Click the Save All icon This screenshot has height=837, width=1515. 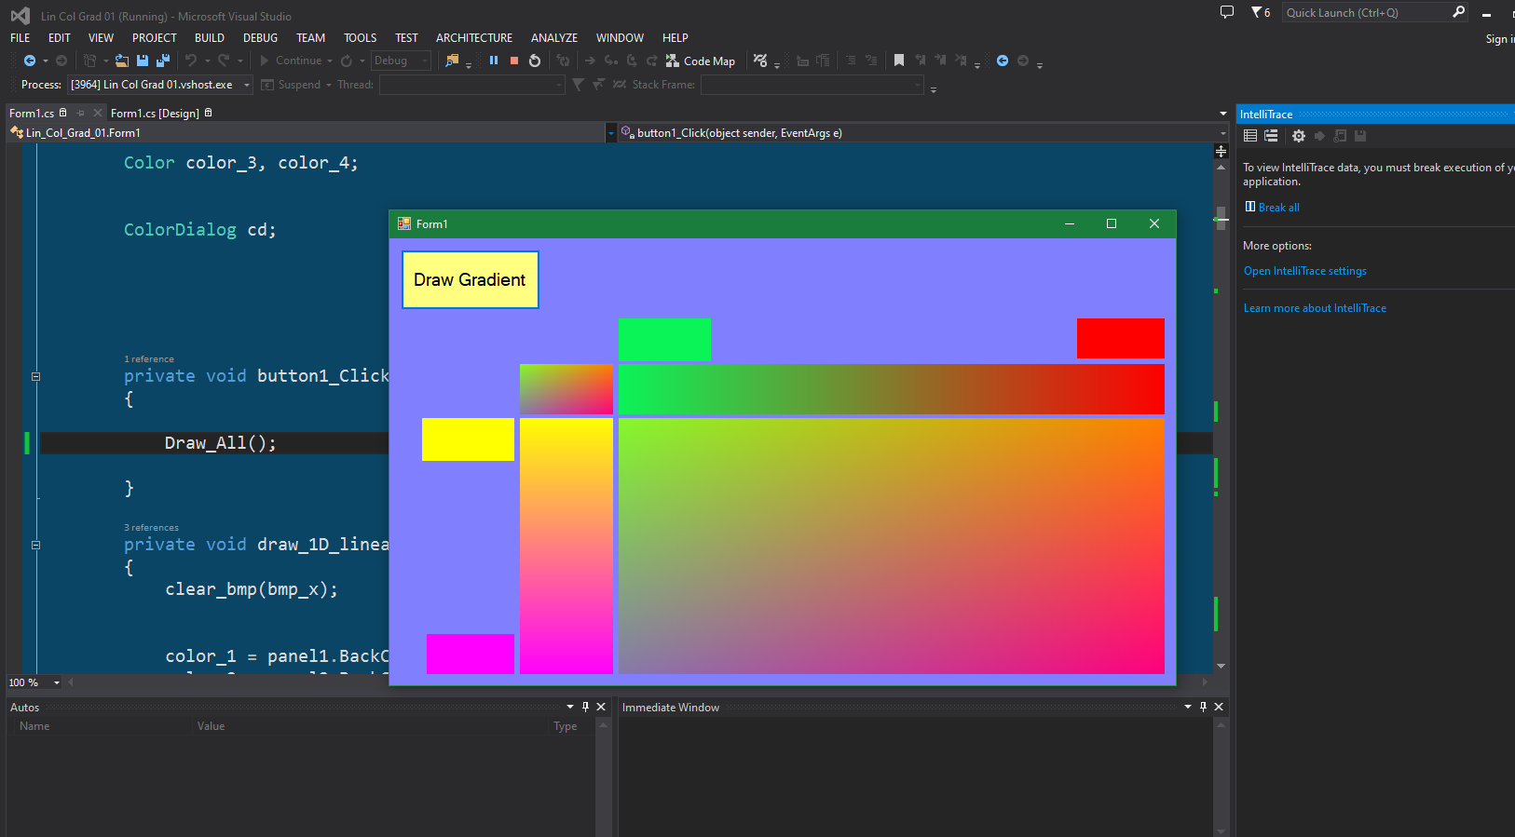pyautogui.click(x=163, y=61)
